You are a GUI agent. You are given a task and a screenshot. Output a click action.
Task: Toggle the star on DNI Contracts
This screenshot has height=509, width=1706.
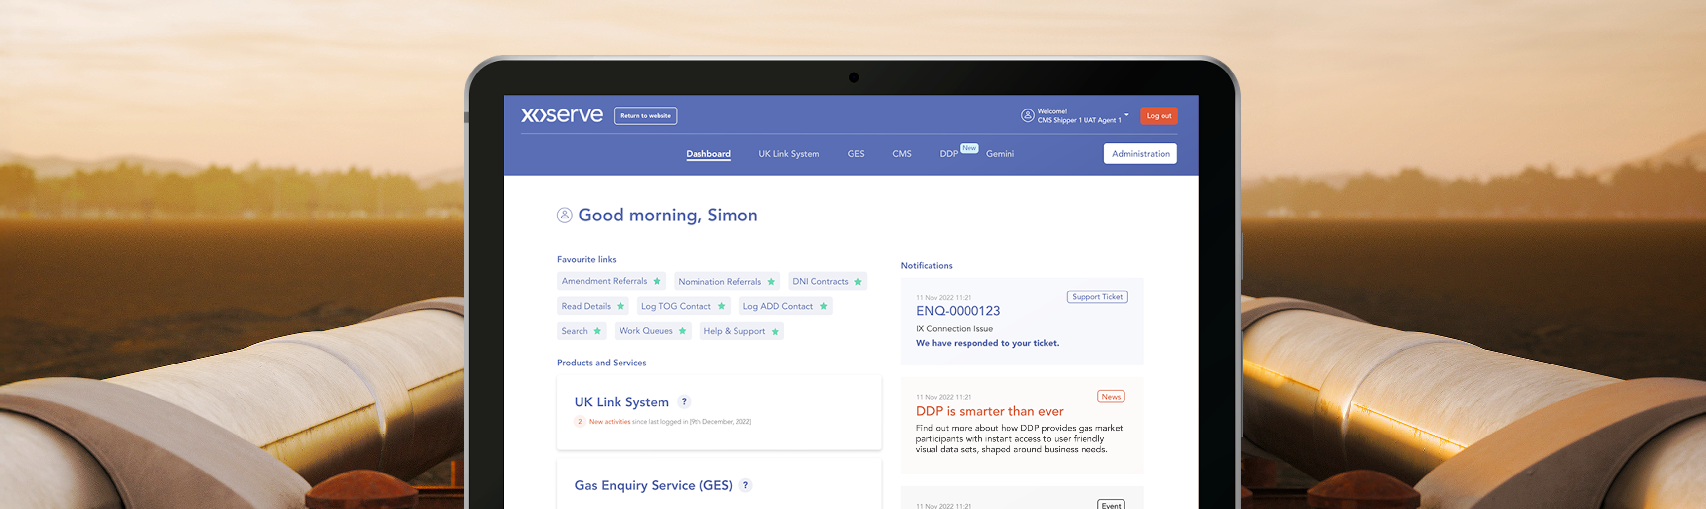click(858, 281)
